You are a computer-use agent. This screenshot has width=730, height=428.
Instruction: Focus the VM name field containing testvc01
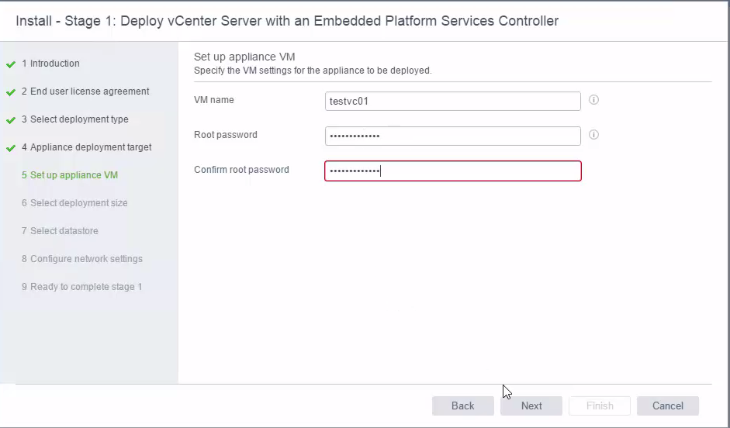[x=453, y=101]
